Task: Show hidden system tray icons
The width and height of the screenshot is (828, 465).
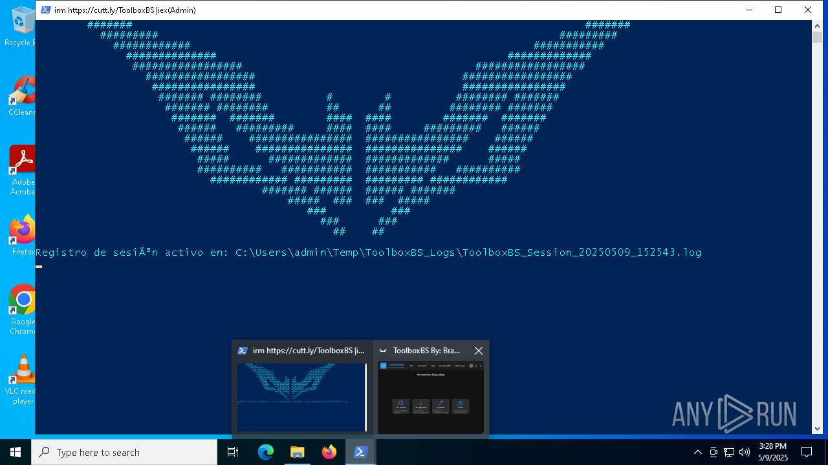Action: tap(697, 452)
